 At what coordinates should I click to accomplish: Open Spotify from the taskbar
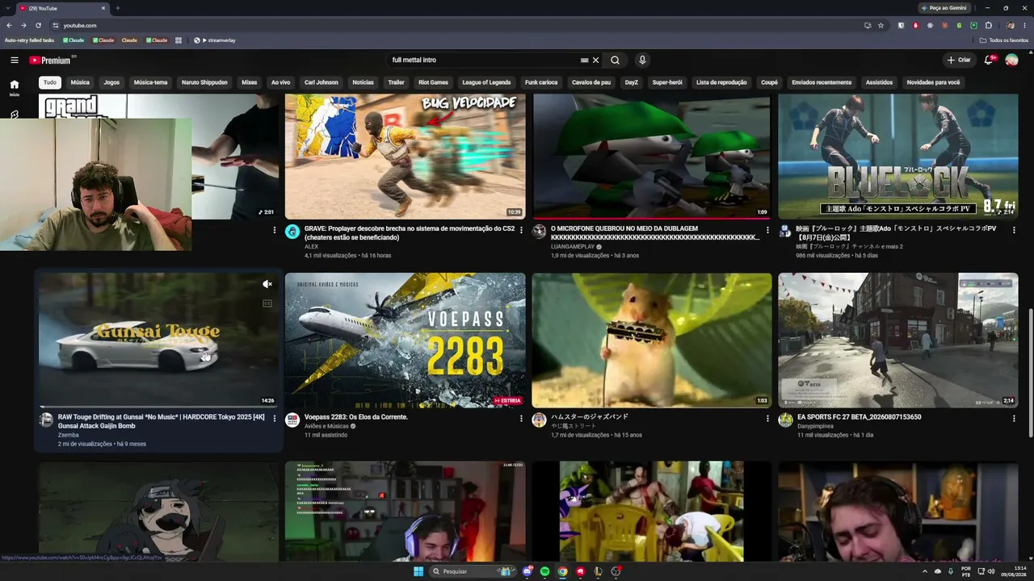coord(544,571)
